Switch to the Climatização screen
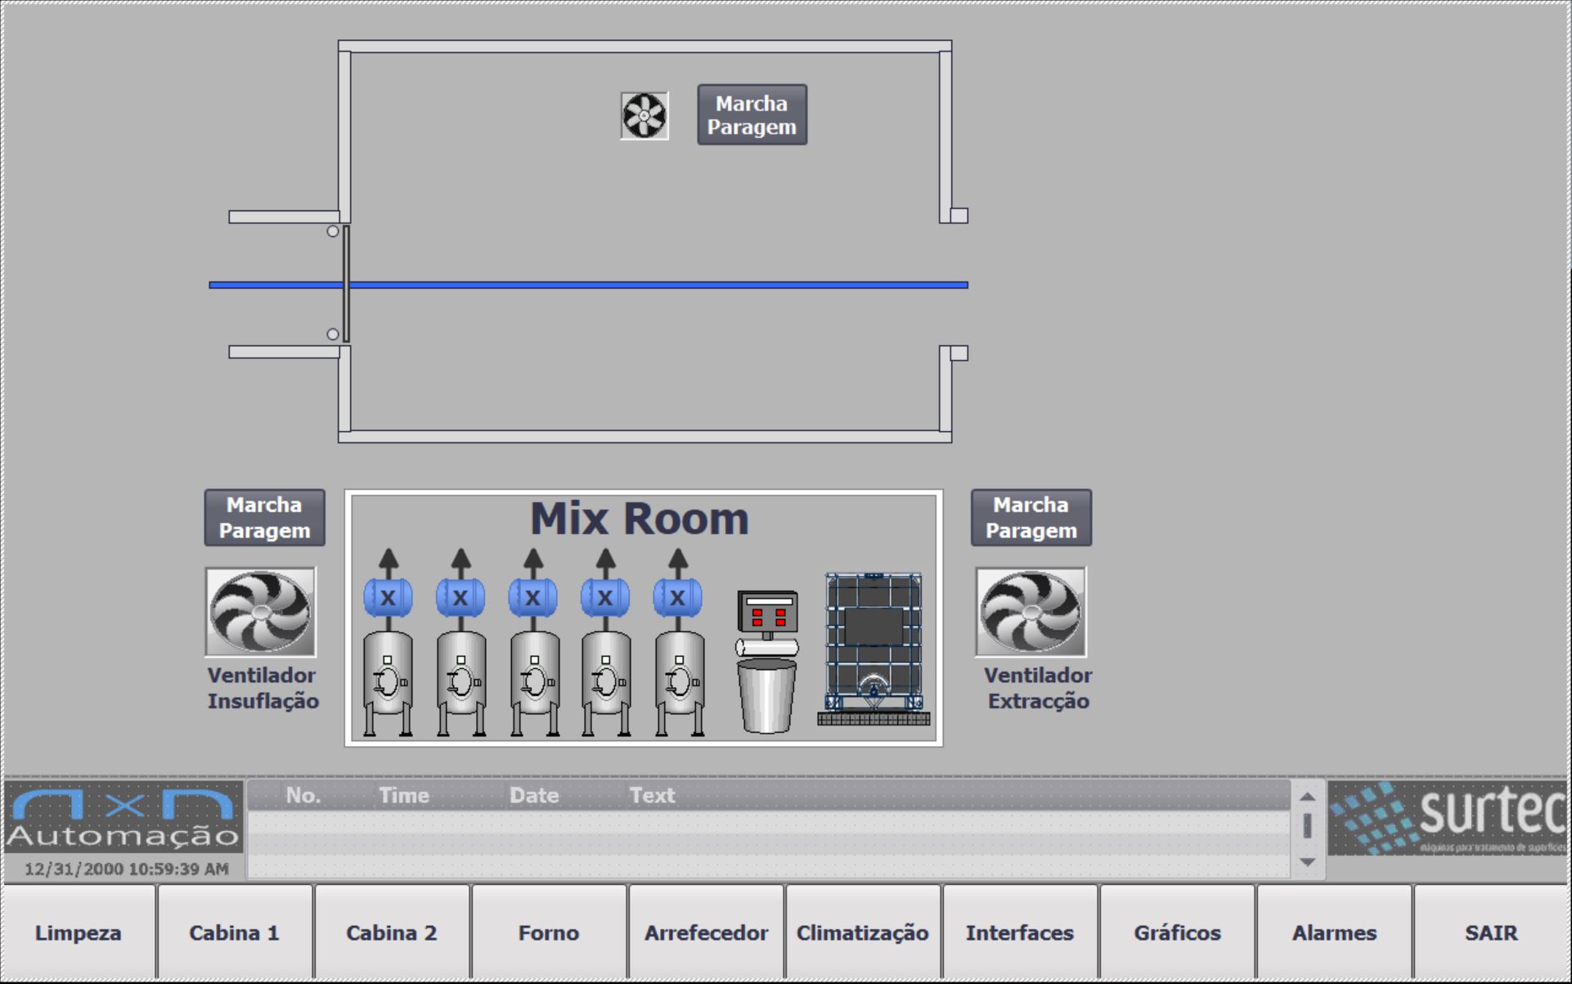This screenshot has width=1572, height=984. point(862,932)
